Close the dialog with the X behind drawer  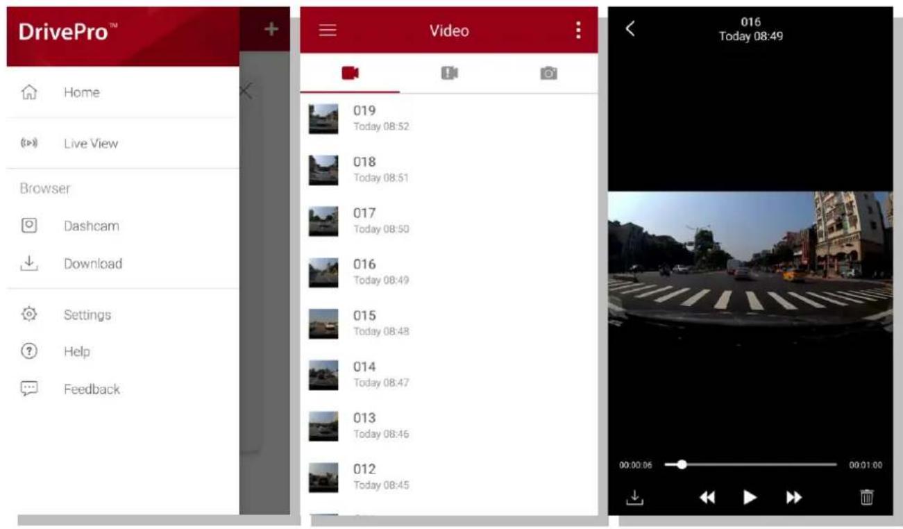(246, 91)
